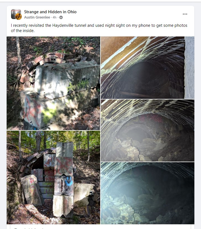Visit Austin Greenlee's profile from the author name
Screen dimensions: 201x229
37,17
